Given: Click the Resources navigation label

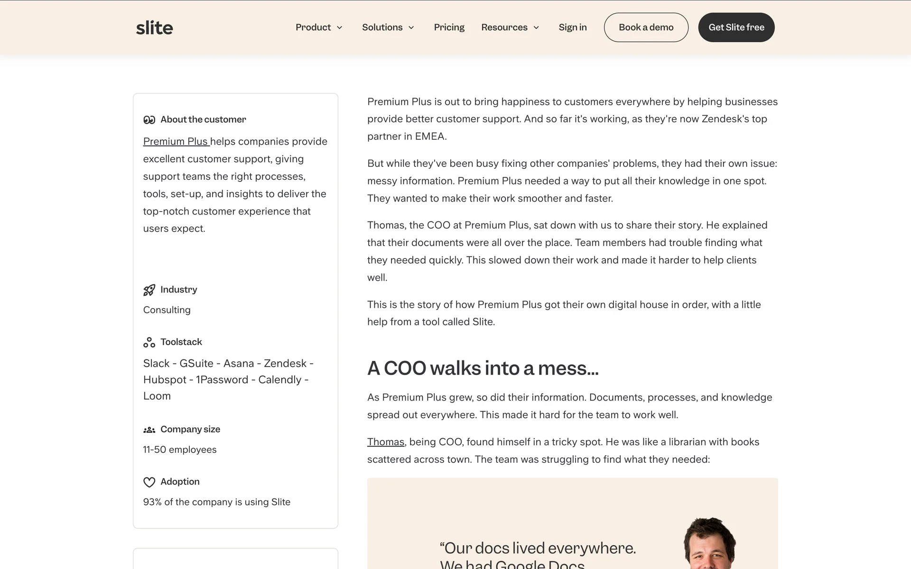Looking at the screenshot, I should coord(504,28).
